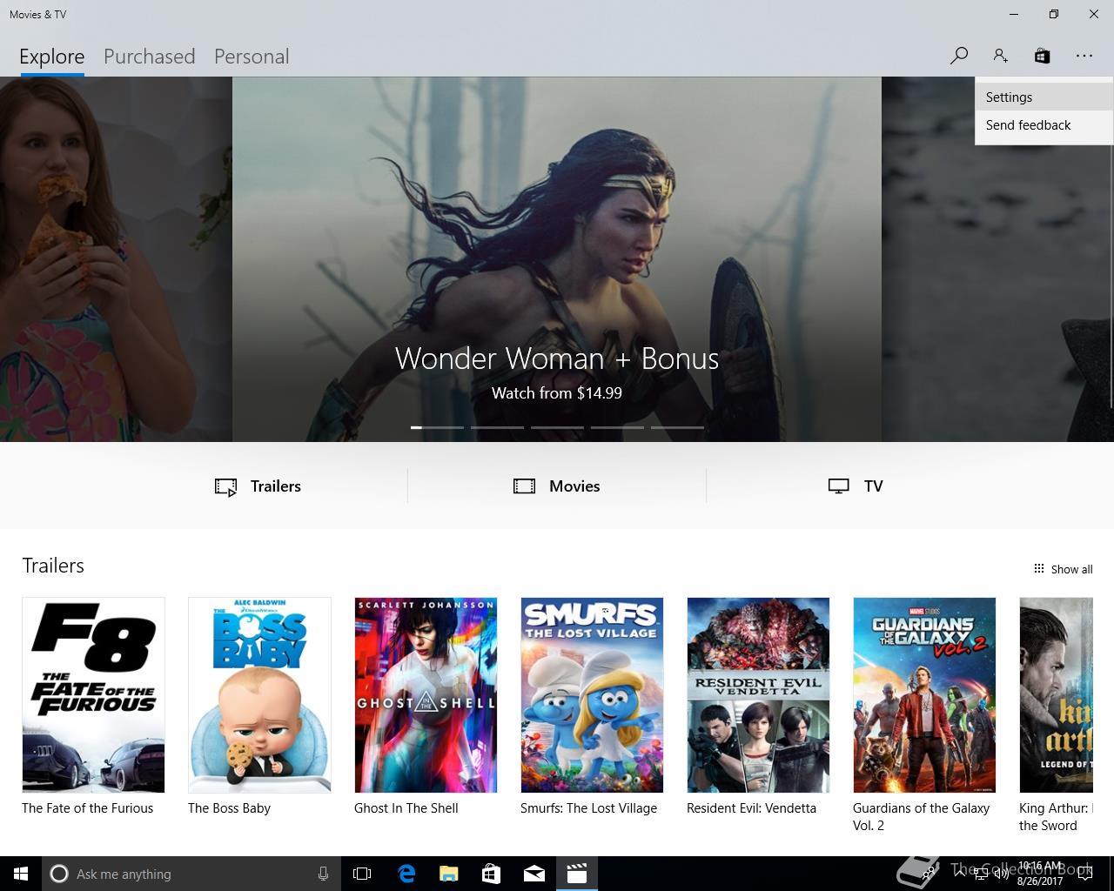Jump to the fifth carousel indicator
Image resolution: width=1114 pixels, height=891 pixels.
(677, 427)
